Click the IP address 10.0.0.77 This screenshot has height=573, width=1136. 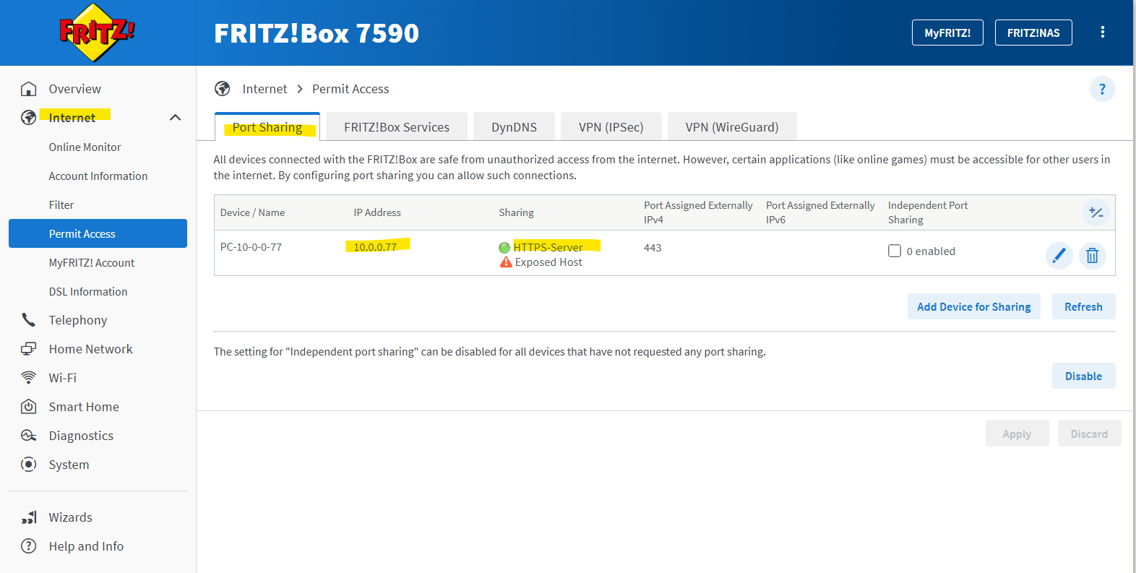click(375, 247)
